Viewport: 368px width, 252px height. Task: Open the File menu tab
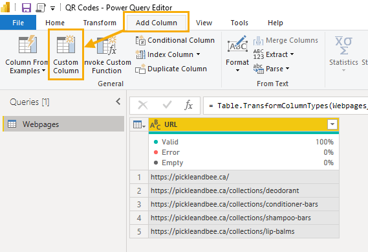coord(18,23)
